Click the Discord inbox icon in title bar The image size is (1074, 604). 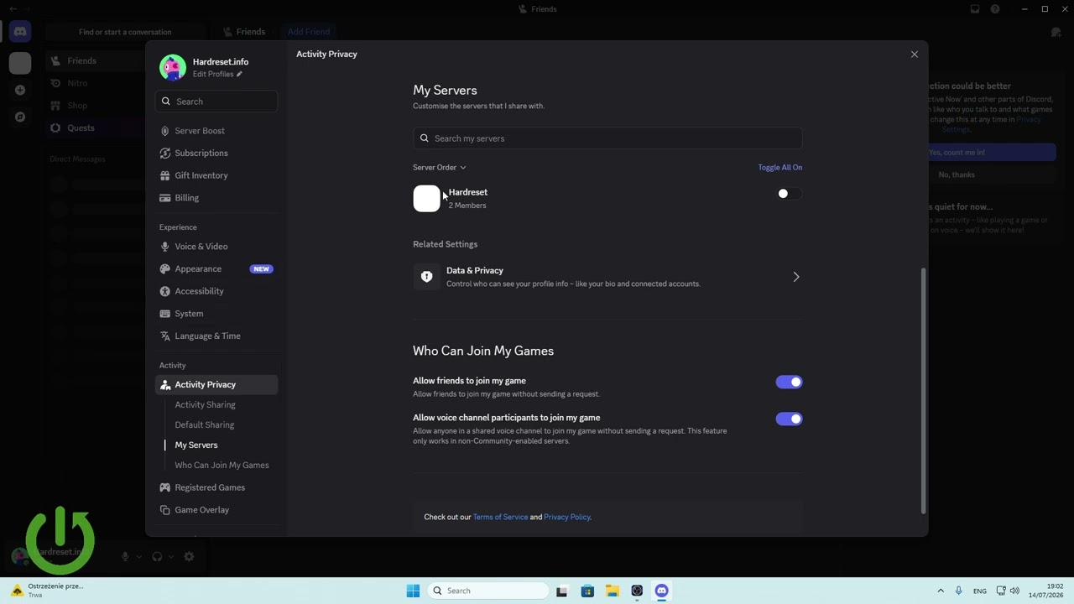[x=975, y=9]
